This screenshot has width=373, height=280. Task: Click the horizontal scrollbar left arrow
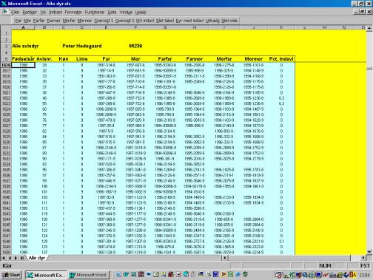pos(224,258)
